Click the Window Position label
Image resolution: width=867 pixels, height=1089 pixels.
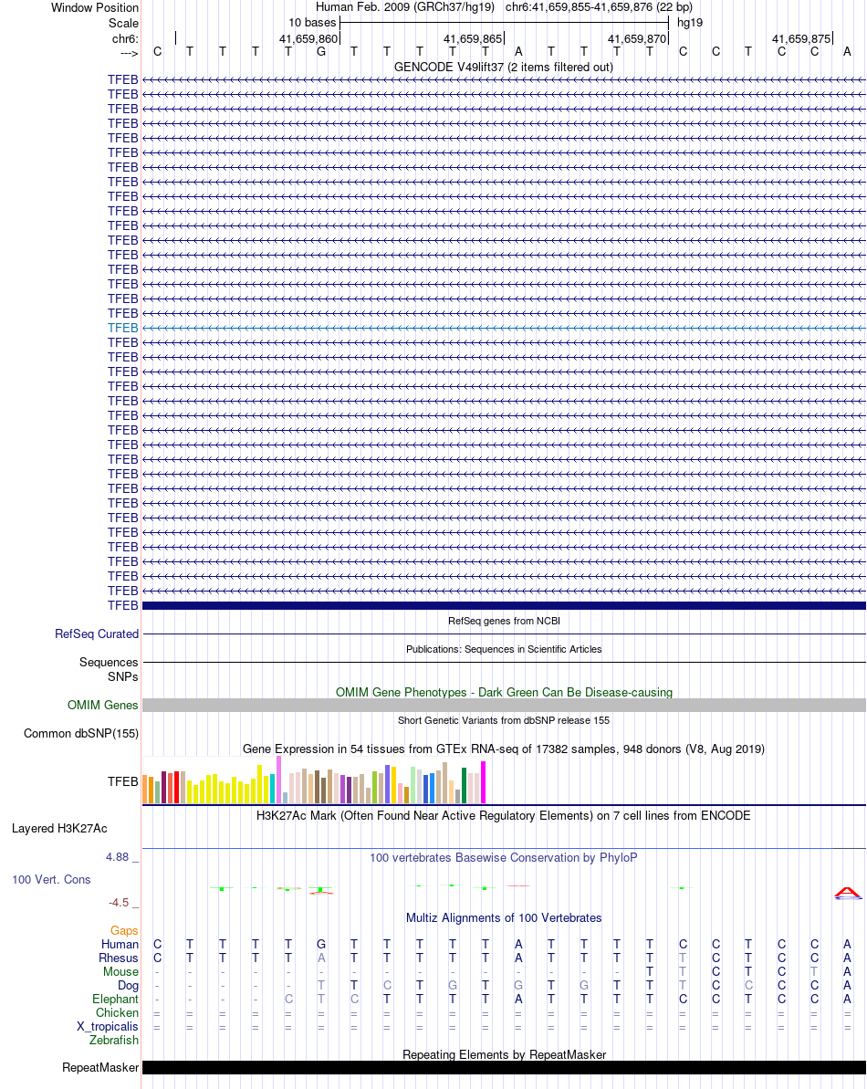95,7
